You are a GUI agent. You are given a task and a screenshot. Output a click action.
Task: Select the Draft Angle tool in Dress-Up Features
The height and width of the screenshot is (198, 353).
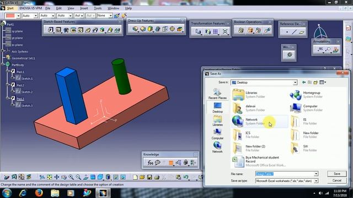150,29
